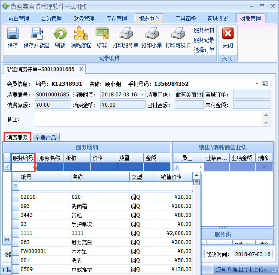Click the 服务领料 link
279x275 pixels.
[204, 31]
